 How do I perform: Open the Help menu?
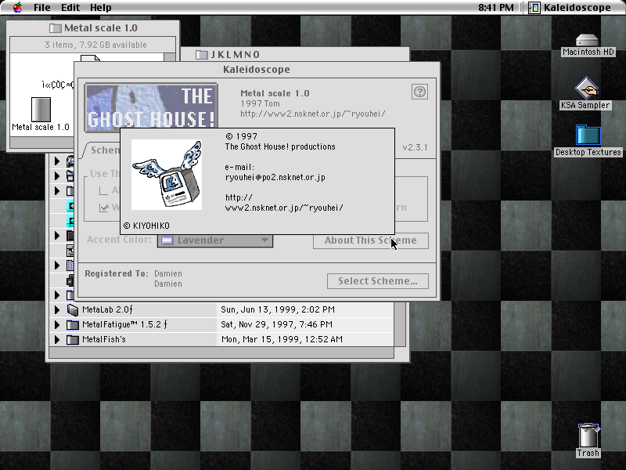click(x=101, y=8)
